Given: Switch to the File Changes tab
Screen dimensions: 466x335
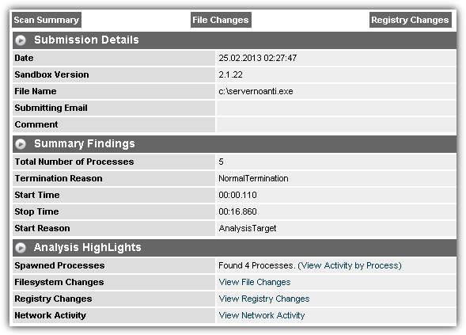Looking at the screenshot, I should point(221,20).
